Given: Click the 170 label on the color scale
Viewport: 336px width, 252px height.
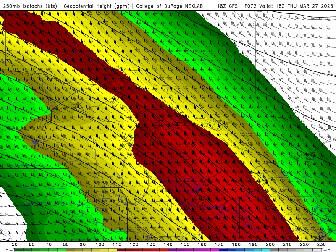Looking at the screenshot, I should tap(219, 244).
